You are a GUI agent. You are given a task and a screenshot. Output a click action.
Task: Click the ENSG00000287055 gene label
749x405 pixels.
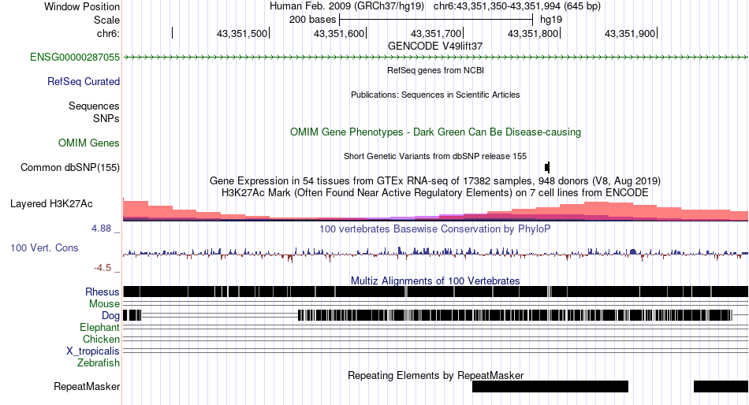click(x=75, y=58)
